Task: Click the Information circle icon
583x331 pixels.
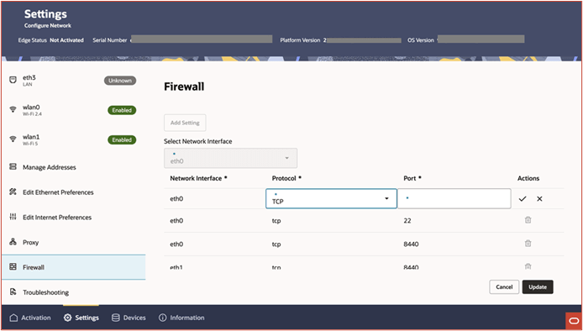Action: click(x=162, y=318)
